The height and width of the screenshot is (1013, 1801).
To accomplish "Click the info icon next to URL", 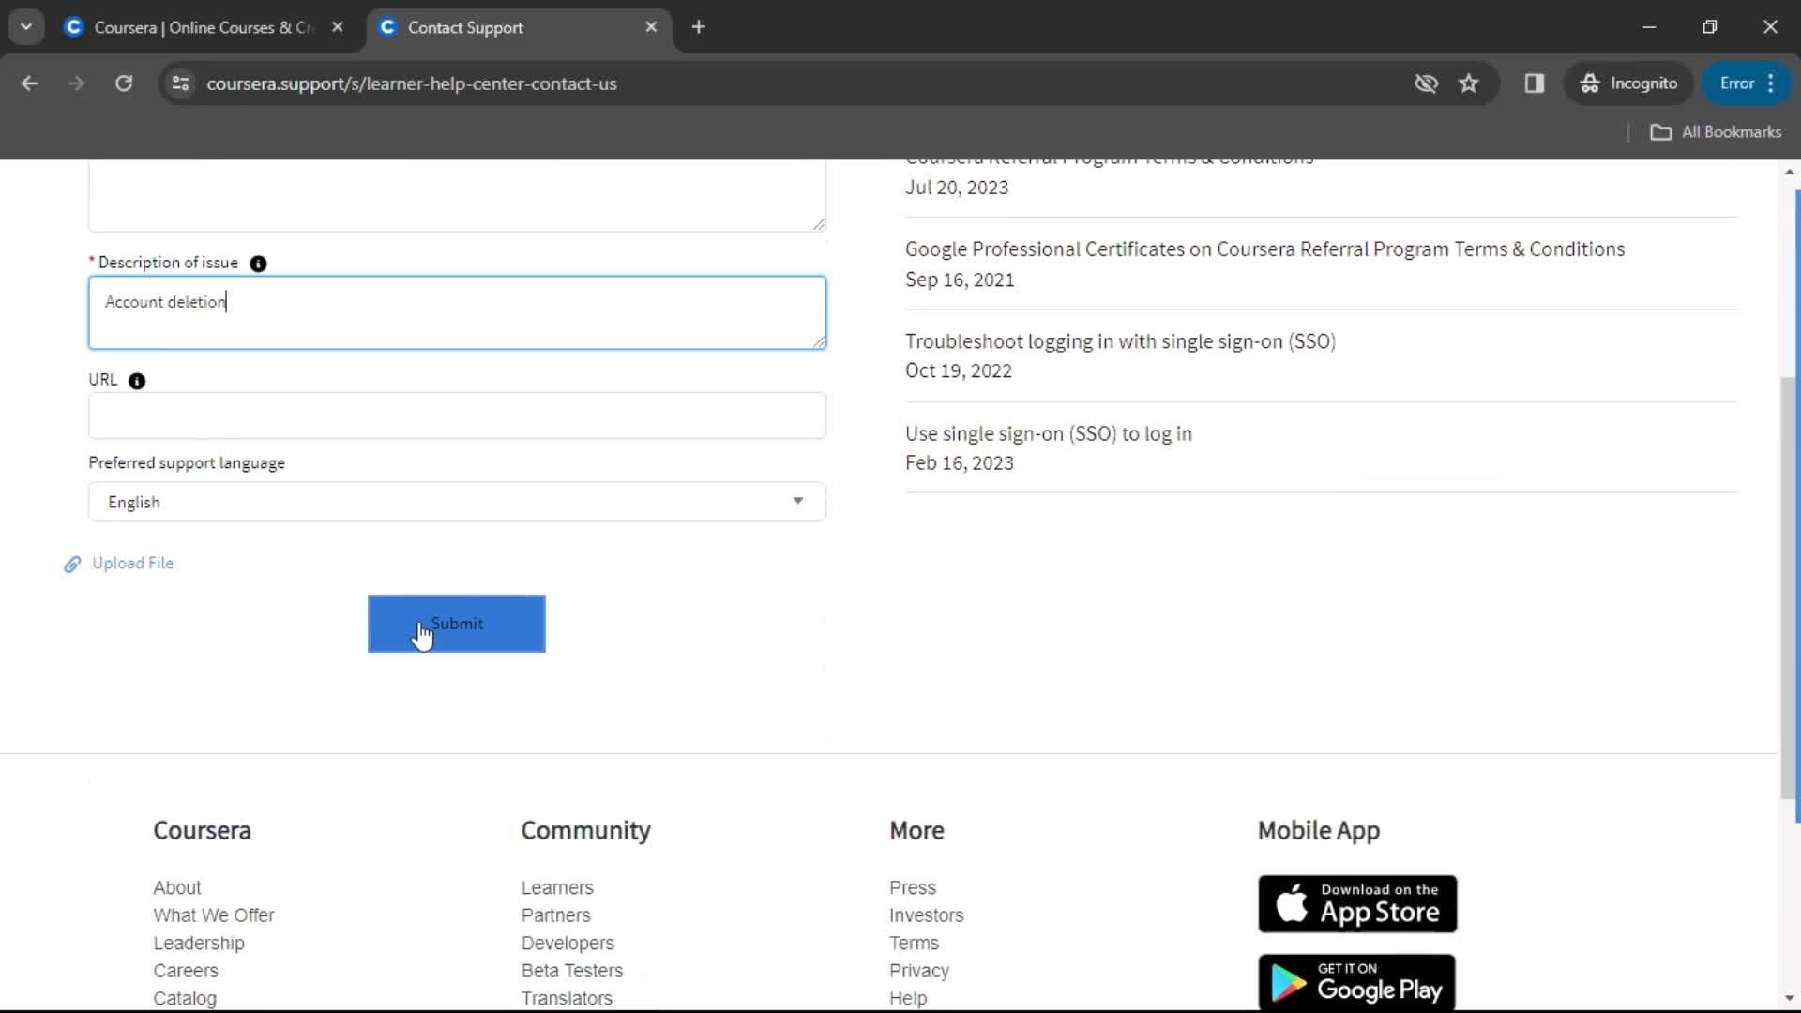I will (x=137, y=380).
